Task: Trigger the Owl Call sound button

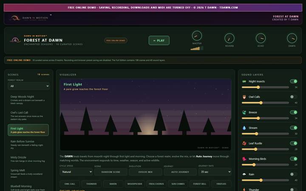Action: tap(69, 184)
